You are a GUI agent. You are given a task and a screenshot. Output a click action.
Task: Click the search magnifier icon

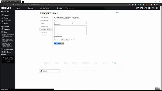click(x=67, y=8)
